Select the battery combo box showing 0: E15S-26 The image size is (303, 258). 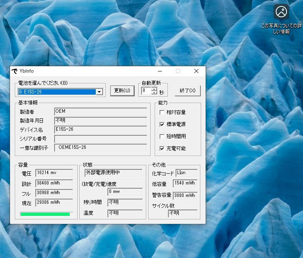click(61, 92)
